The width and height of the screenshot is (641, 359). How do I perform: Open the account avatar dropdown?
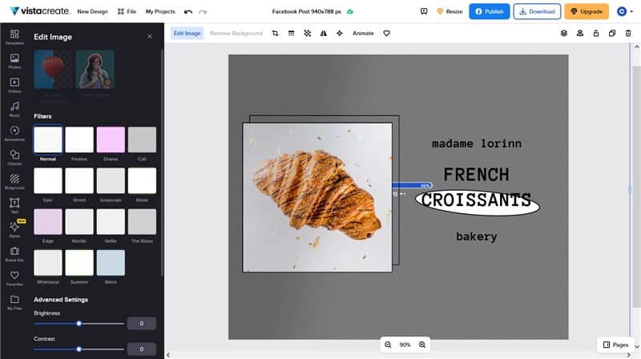[625, 11]
